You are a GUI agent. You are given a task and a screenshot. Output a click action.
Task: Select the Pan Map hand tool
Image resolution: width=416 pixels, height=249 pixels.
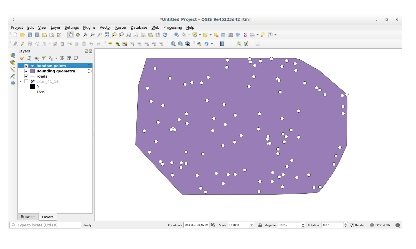click(71, 35)
